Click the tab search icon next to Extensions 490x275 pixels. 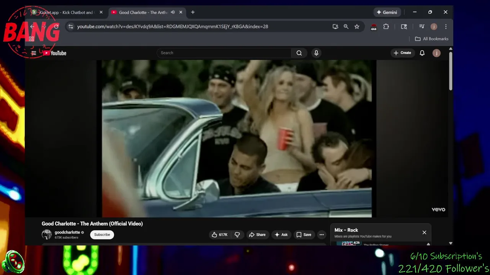pos(404,26)
